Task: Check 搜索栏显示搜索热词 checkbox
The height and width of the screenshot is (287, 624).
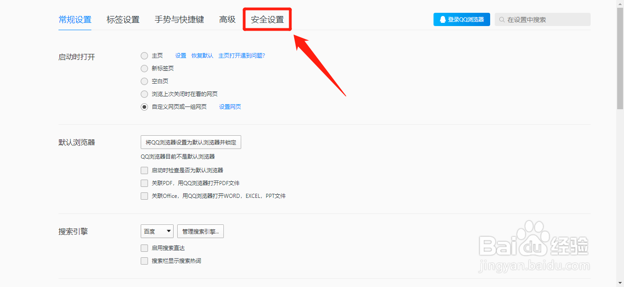Action: pyautogui.click(x=144, y=261)
